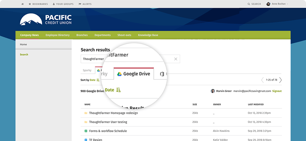Click the ThoughtFarmer search input field

click(130, 59)
